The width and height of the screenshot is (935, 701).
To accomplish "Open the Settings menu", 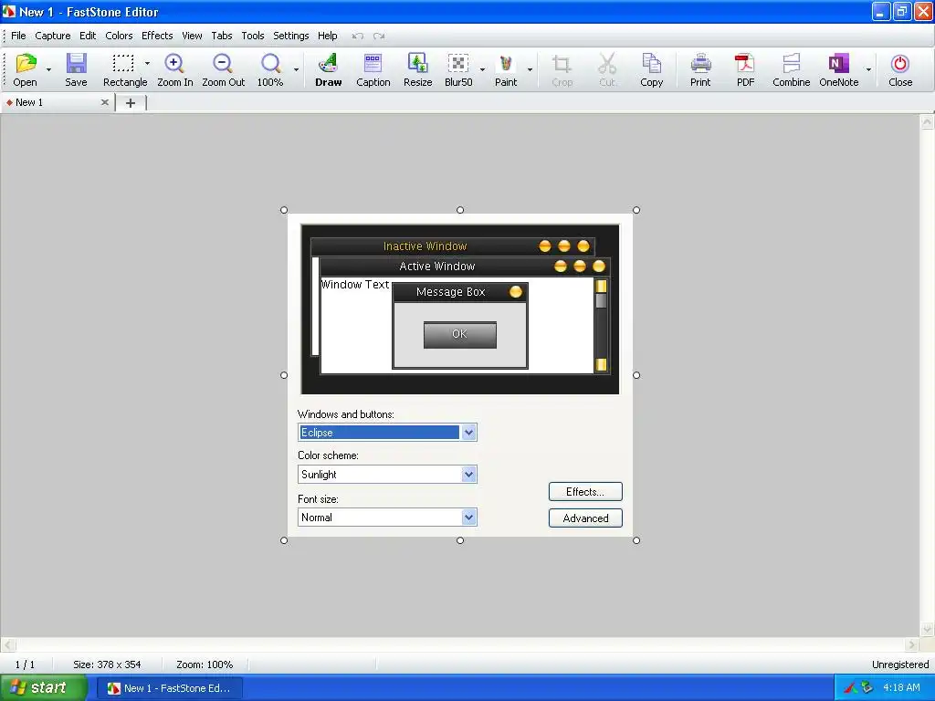I will 291,36.
